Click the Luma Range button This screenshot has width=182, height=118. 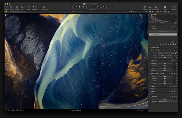pos(163,31)
